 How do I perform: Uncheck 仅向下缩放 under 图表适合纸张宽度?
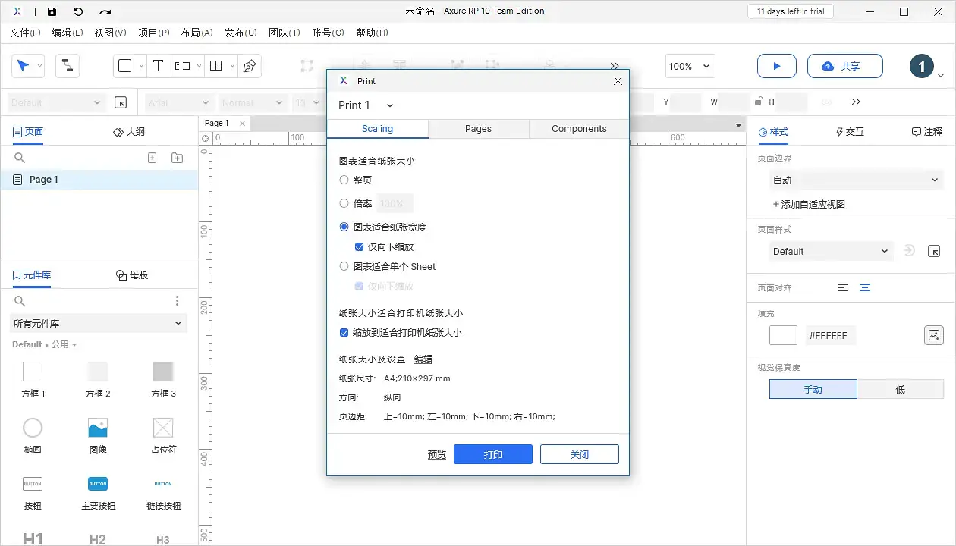point(359,246)
